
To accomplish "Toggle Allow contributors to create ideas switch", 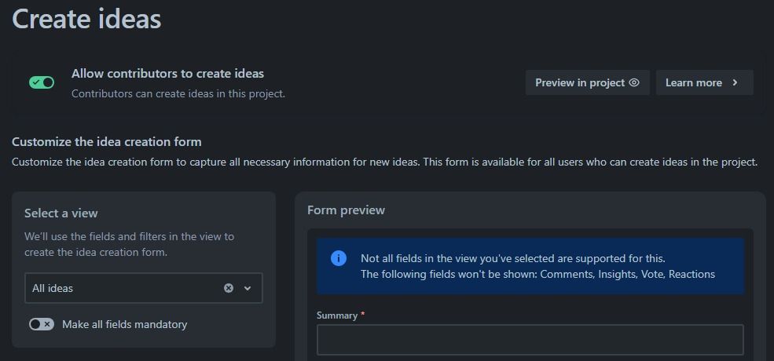I will point(42,82).
